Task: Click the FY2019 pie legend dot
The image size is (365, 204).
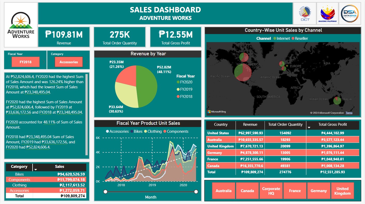Action: pos(178,89)
